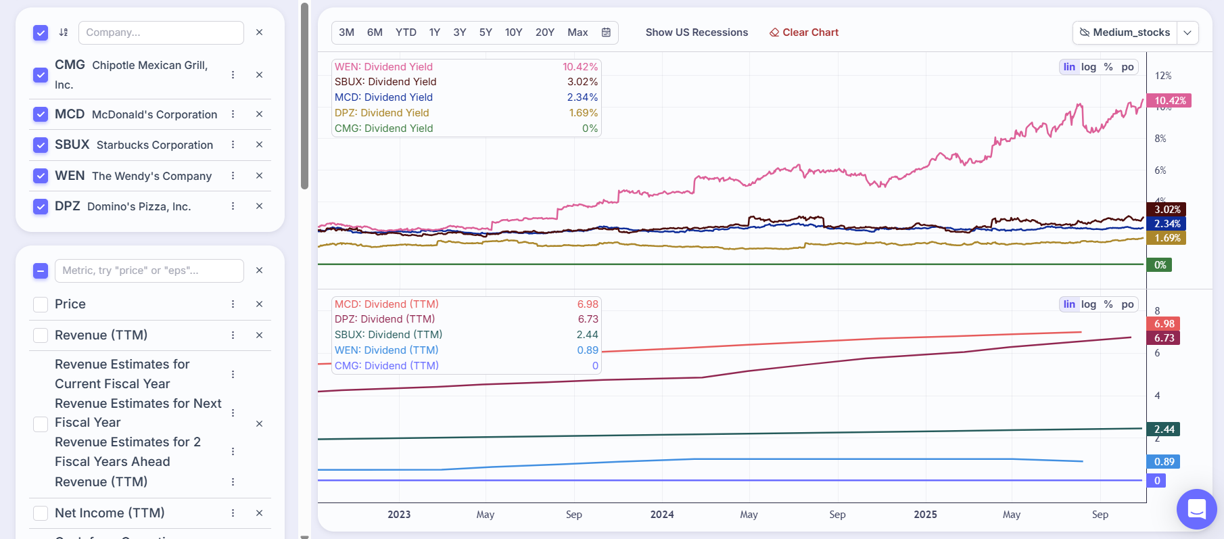Check the Net Income (TTM) checkbox
The height and width of the screenshot is (539, 1224).
click(41, 513)
